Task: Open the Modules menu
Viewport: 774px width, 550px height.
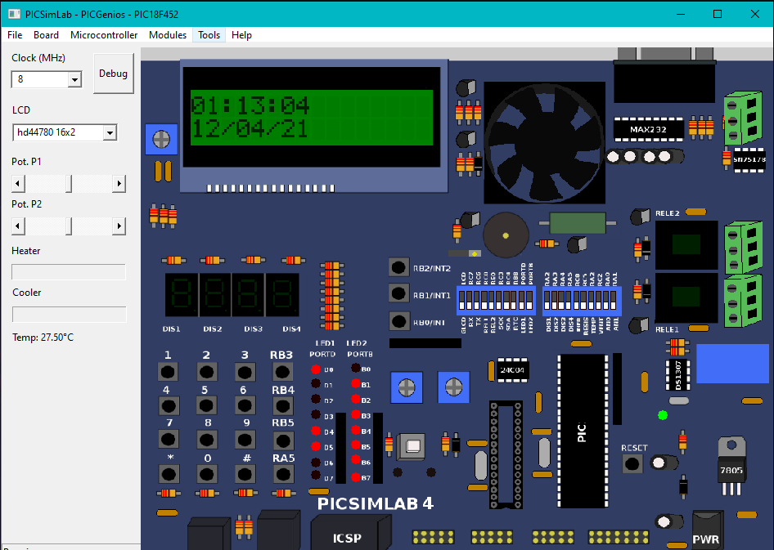Action: [168, 35]
